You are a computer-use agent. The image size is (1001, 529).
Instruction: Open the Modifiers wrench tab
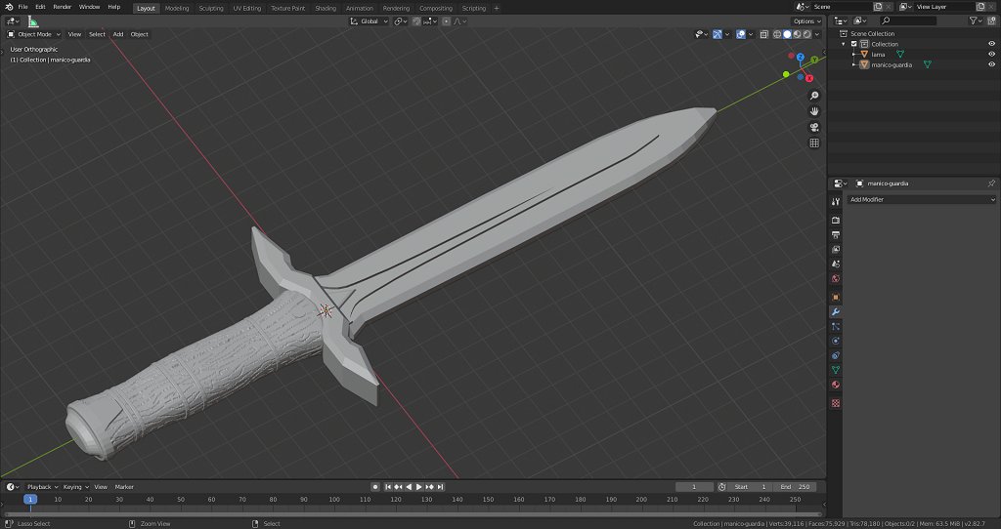click(x=836, y=311)
